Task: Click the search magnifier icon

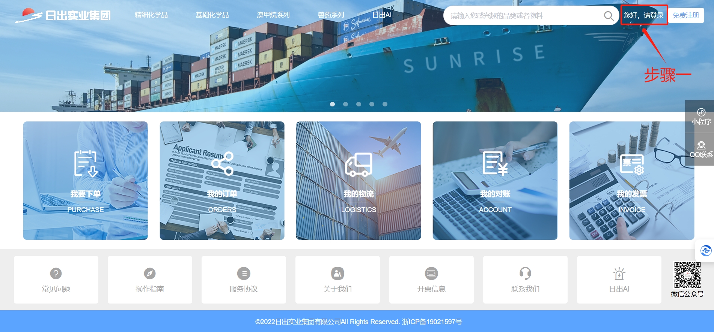Action: point(609,16)
